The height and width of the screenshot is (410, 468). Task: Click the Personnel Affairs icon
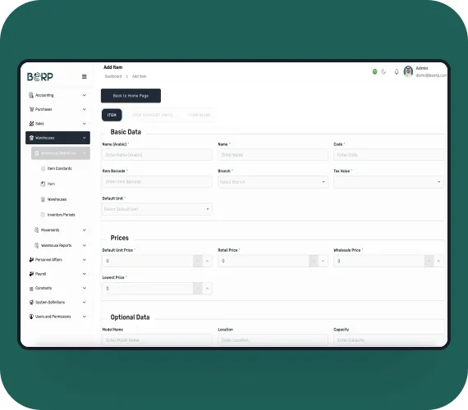31,260
